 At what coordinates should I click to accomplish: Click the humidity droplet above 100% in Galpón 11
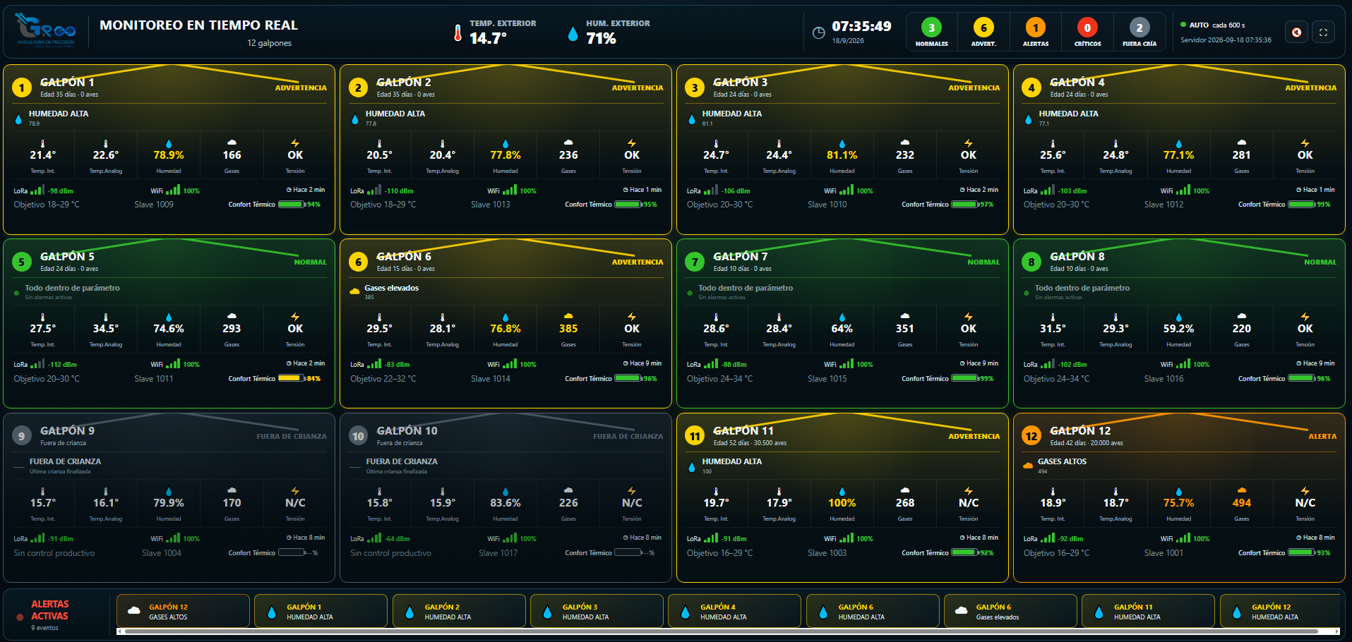click(842, 492)
